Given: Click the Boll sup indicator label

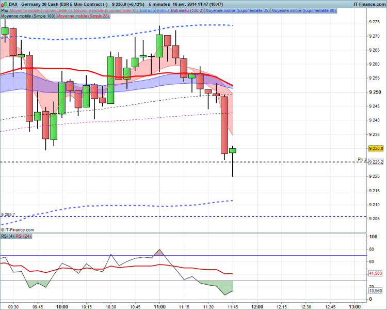Looking at the screenshot, I should 148,11.
